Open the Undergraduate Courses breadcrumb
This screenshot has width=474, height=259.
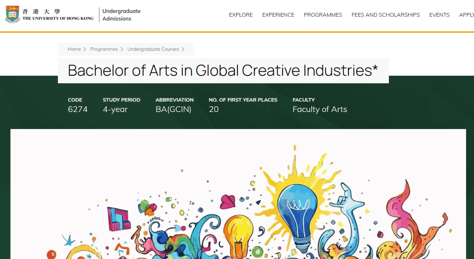153,49
